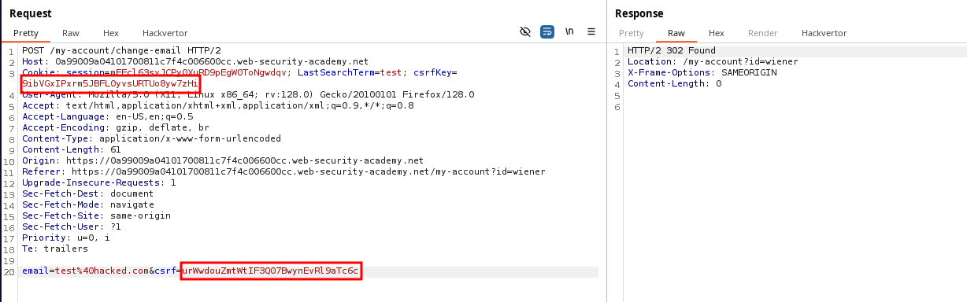Click the Accept-Language header line
The image size is (967, 302).
pyautogui.click(x=108, y=116)
